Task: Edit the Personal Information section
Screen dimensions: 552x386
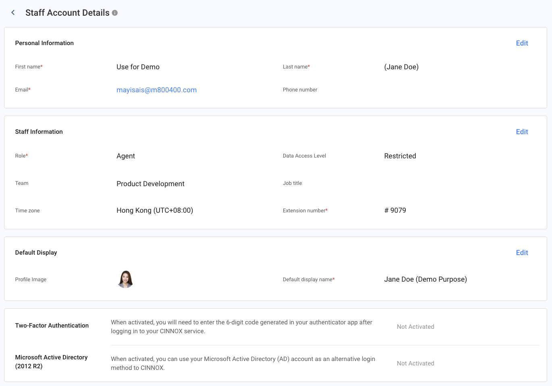Action: pyautogui.click(x=522, y=43)
